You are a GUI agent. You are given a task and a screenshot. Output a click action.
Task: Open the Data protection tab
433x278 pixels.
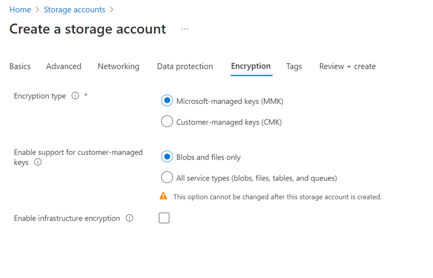pos(185,66)
